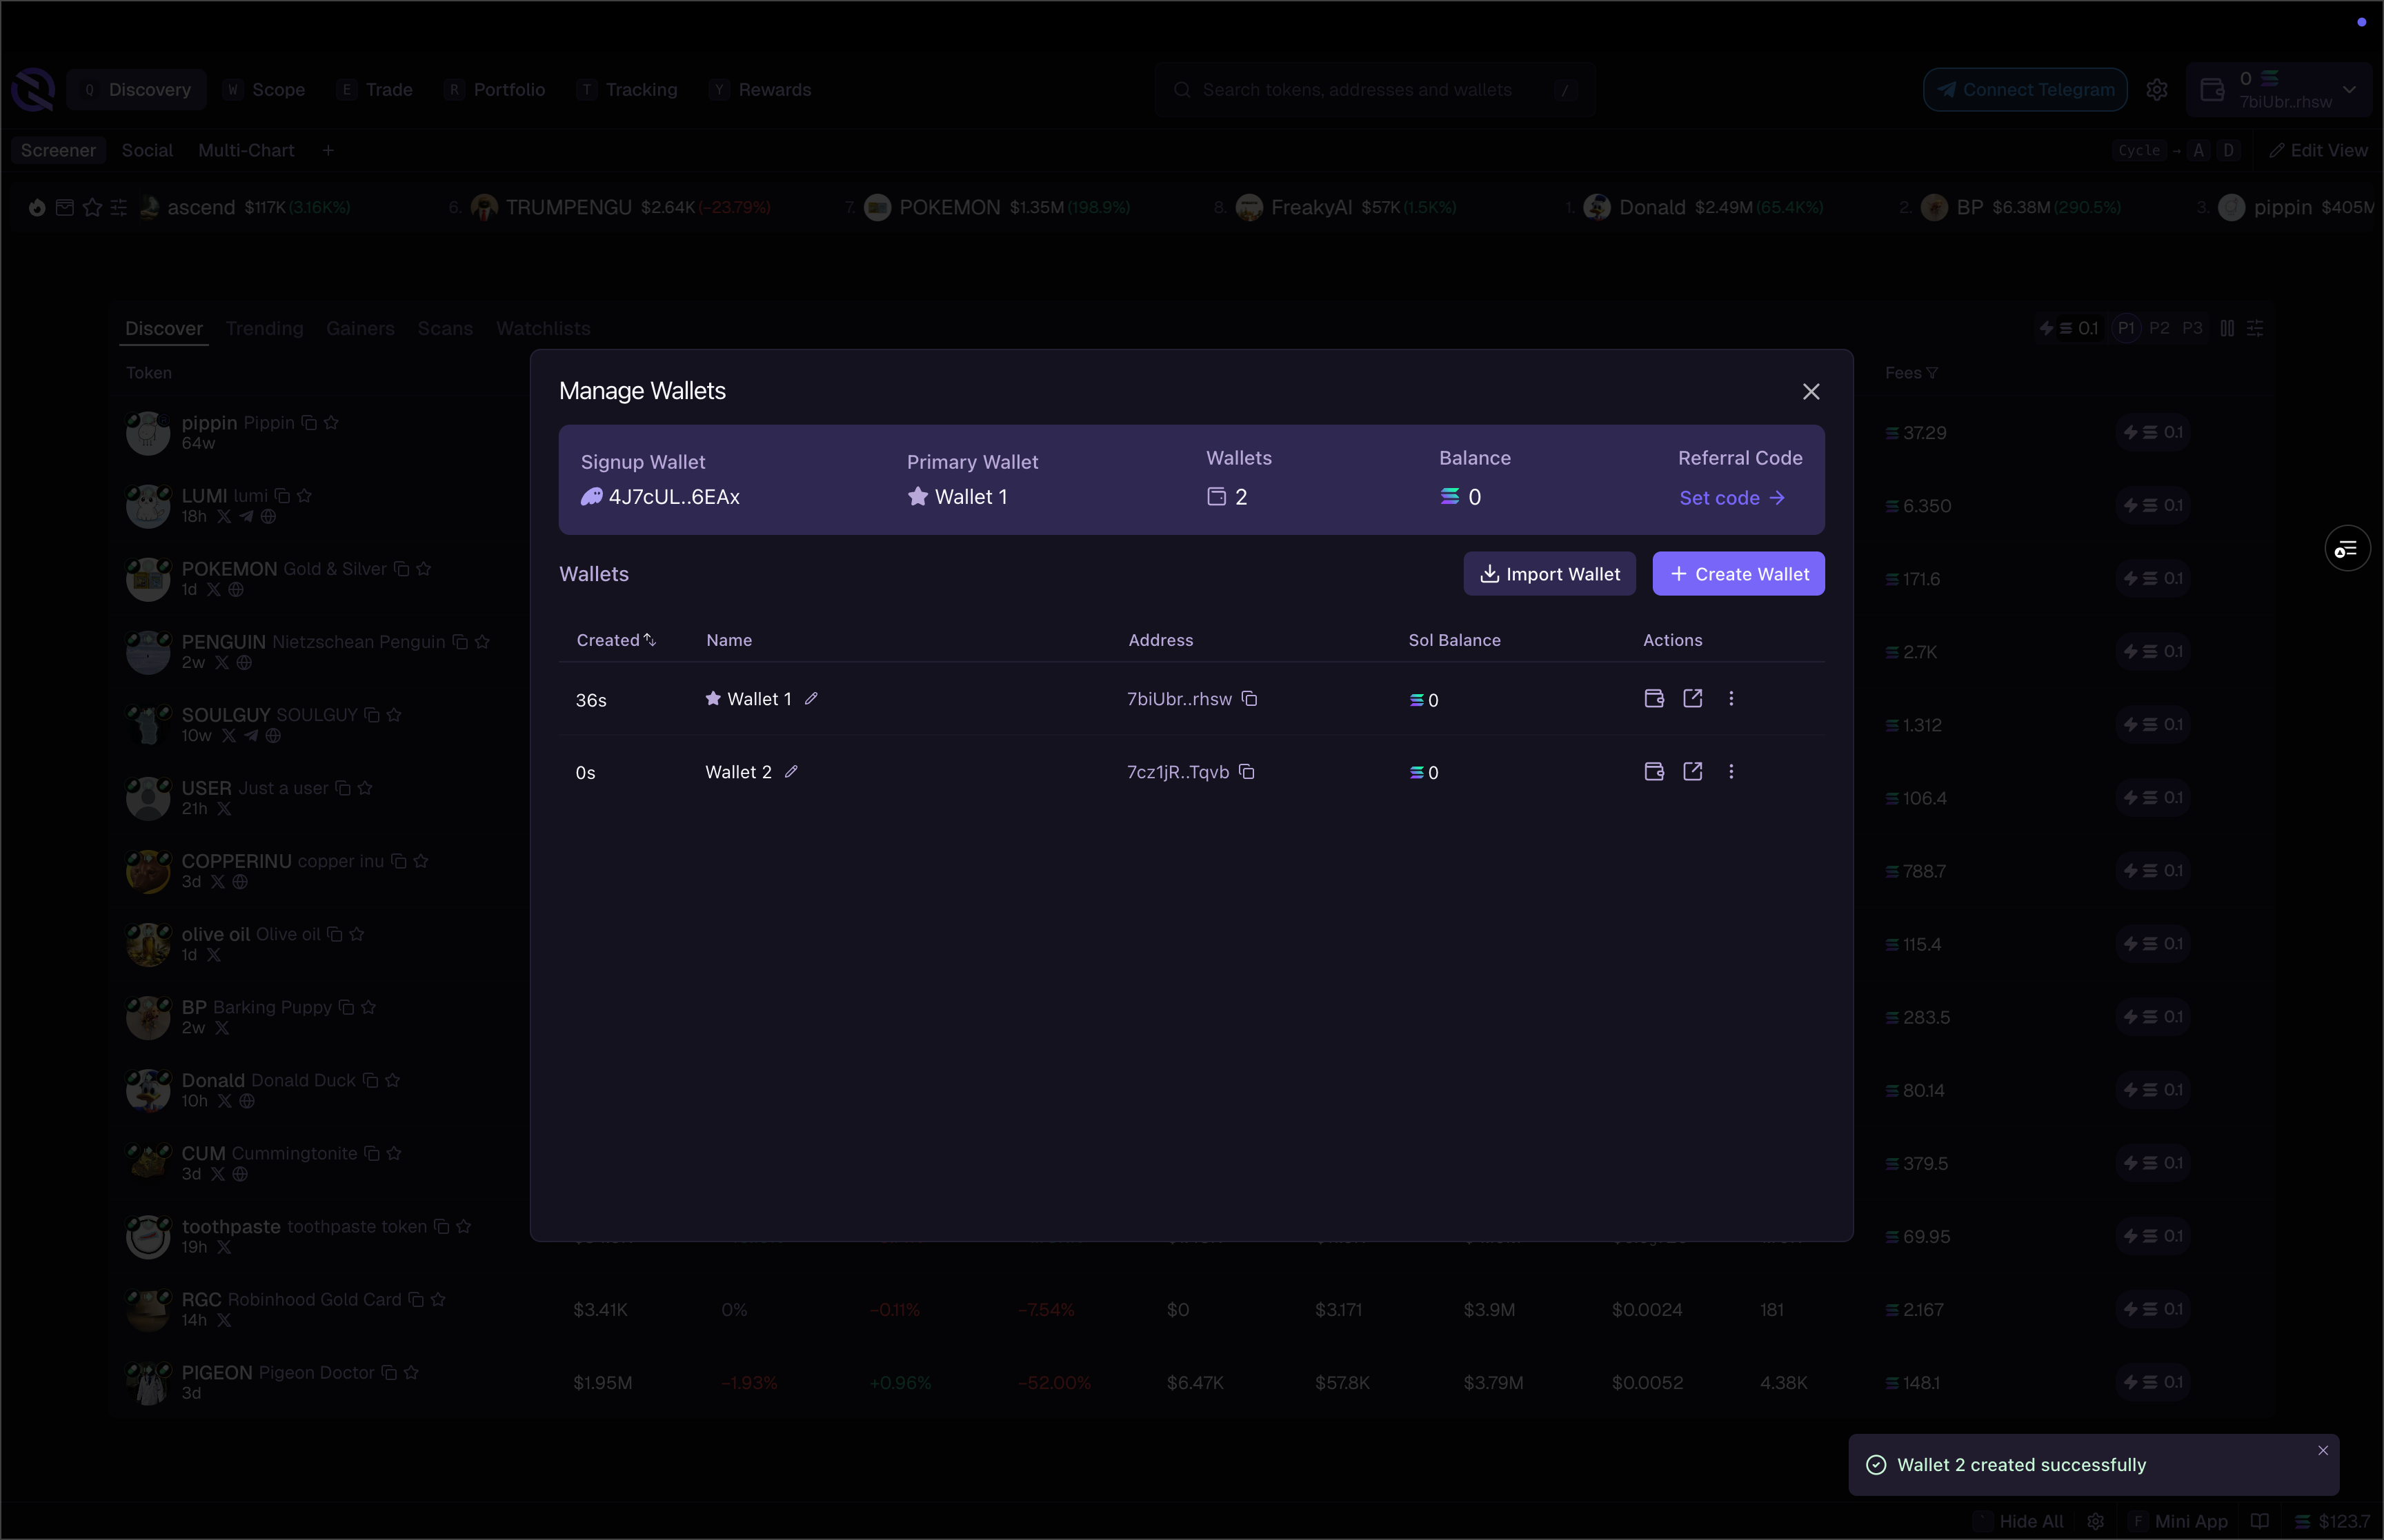This screenshot has height=1540, width=2384.
Task: Open the star watchlist icon in the ticker bar
Action: [93, 207]
